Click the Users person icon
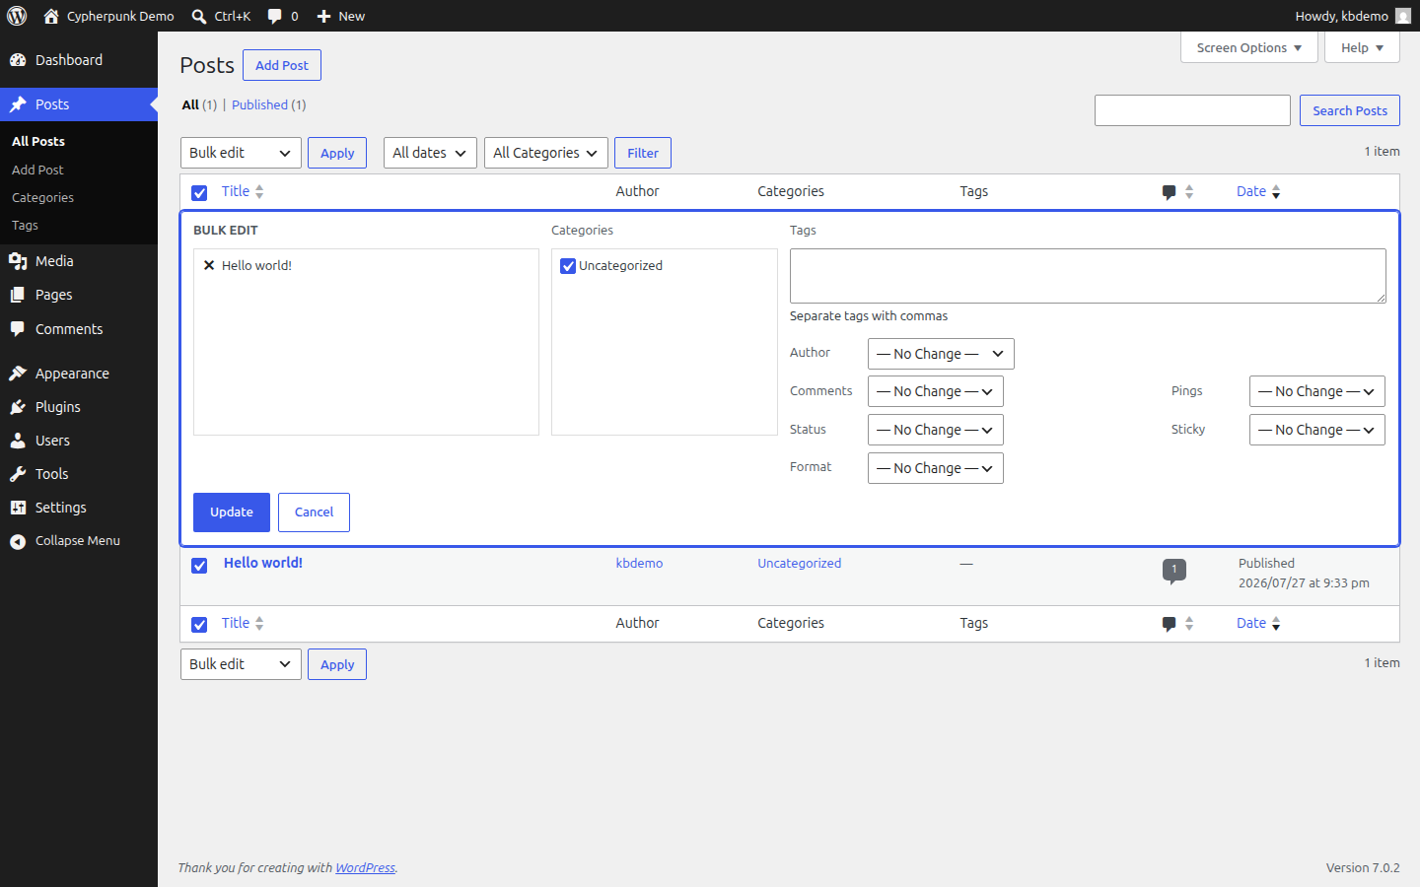Image resolution: width=1420 pixels, height=887 pixels. [x=18, y=441]
